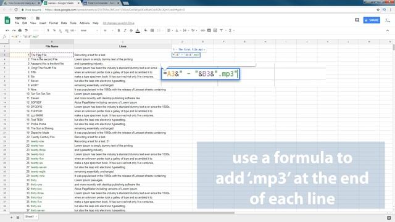Click the bookmark star in address bar
Viewport: 395px width, 222px height.
pos(378,10)
